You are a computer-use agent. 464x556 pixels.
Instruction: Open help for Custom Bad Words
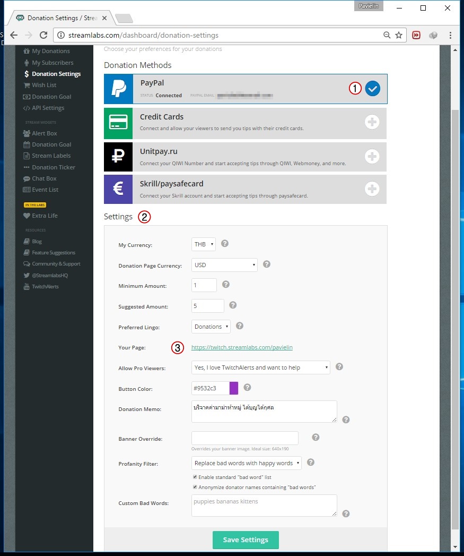[x=346, y=514]
